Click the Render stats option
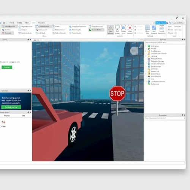This screenshot has height=190, width=190. coord(171,30)
